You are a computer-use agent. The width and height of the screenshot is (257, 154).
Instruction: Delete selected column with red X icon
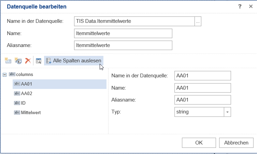coord(28,61)
